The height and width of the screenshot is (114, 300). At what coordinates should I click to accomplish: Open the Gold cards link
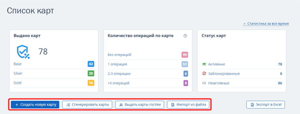coord(17,83)
